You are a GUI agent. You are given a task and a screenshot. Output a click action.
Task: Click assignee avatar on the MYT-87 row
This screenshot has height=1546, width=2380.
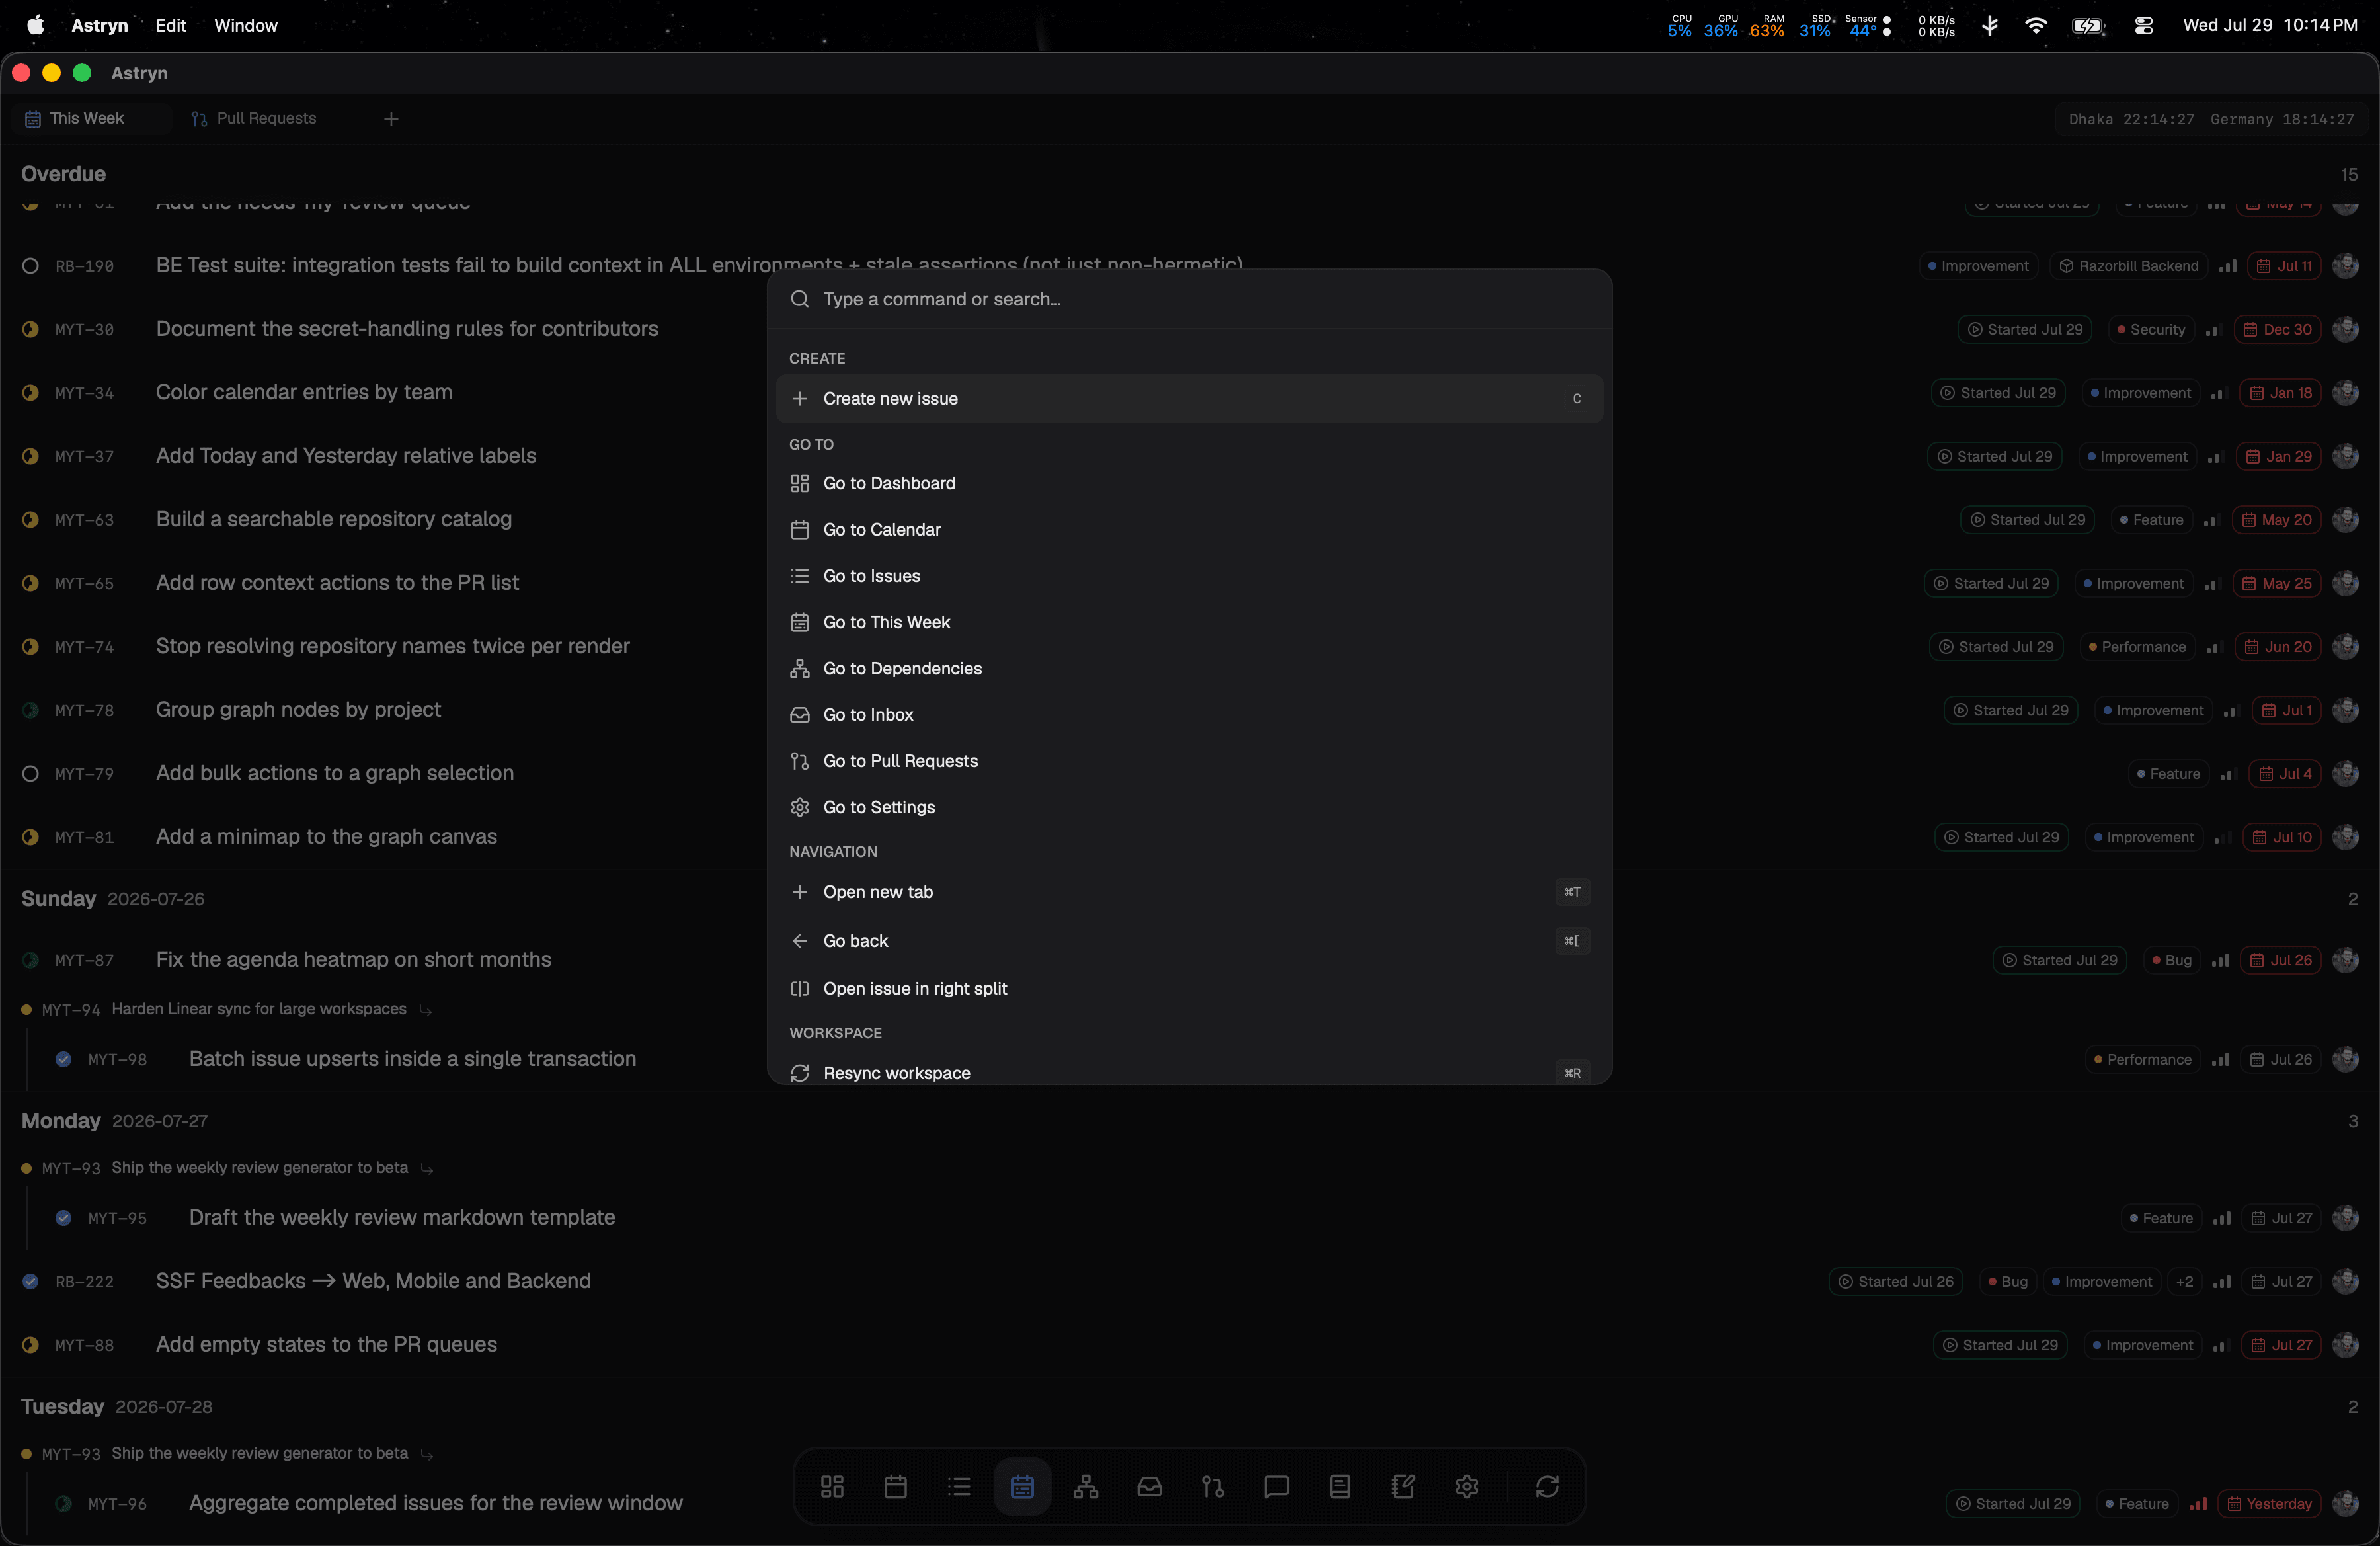(2345, 960)
